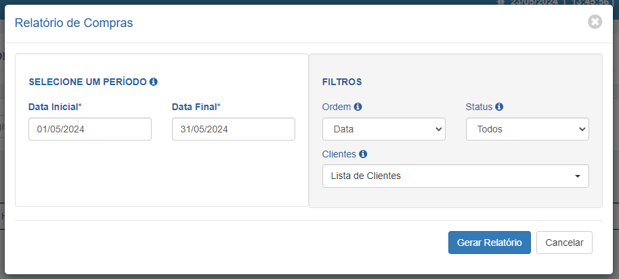This screenshot has height=279, width=619.
Task: Click the Data Final date field
Action: click(233, 129)
